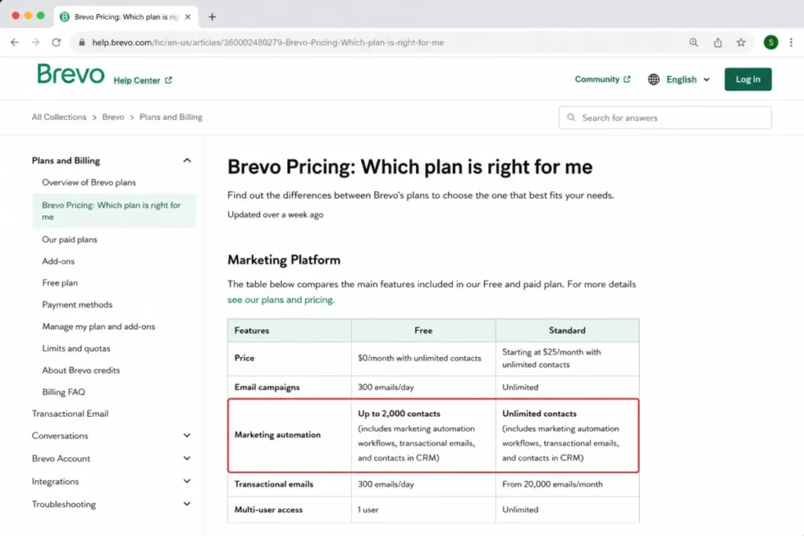Focus the Search for answers field
The height and width of the screenshot is (536, 804).
click(665, 118)
